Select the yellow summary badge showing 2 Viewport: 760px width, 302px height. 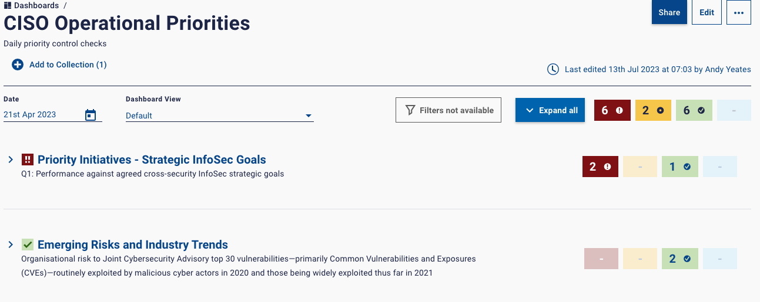[653, 110]
